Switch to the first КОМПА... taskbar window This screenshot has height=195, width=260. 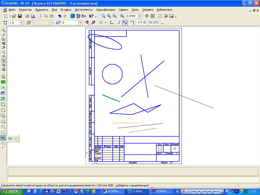point(112,191)
